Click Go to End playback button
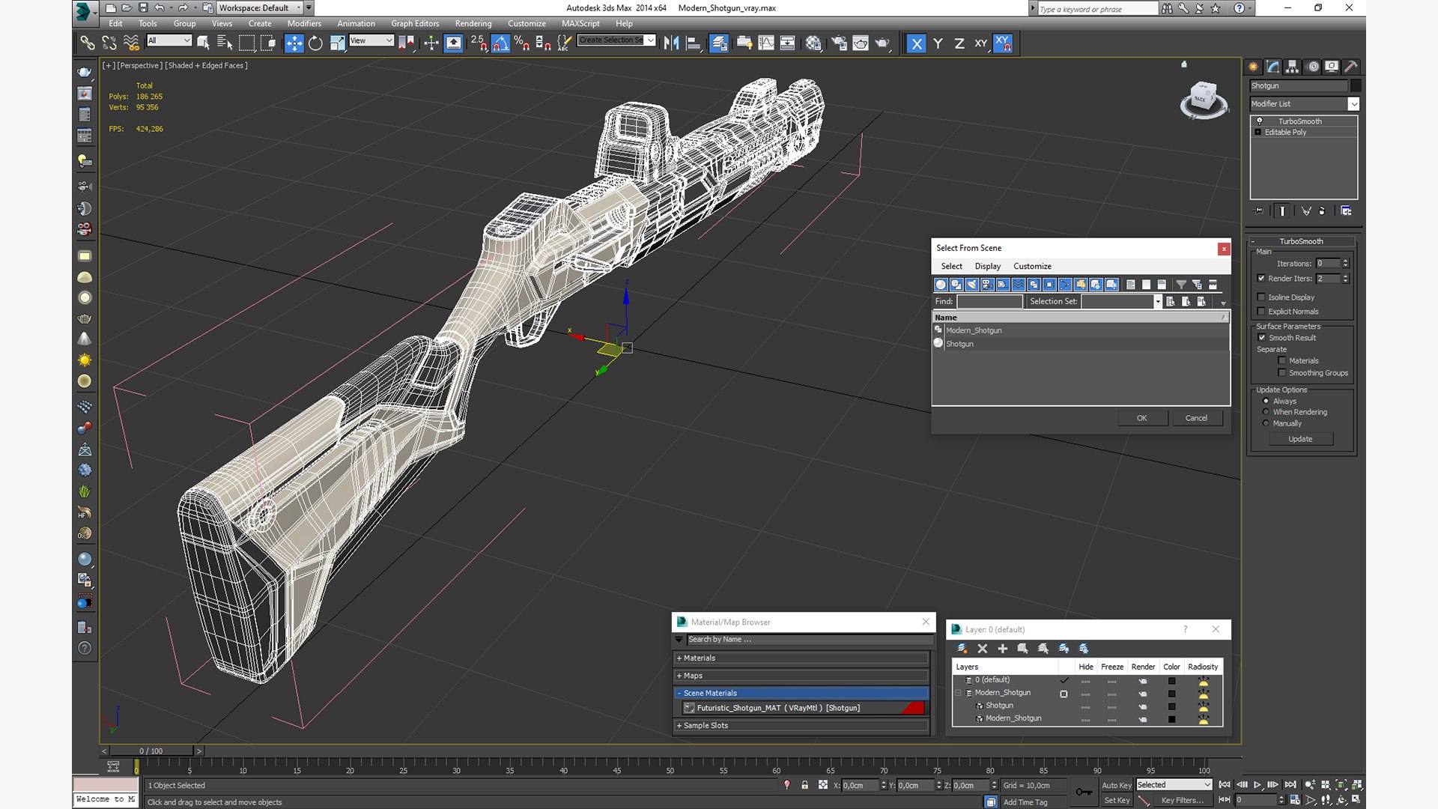Viewport: 1438px width, 809px height. (x=1290, y=785)
